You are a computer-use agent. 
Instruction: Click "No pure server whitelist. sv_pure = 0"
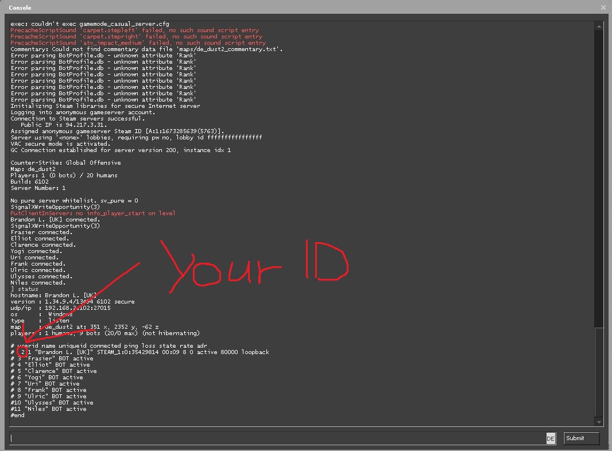coord(74,200)
